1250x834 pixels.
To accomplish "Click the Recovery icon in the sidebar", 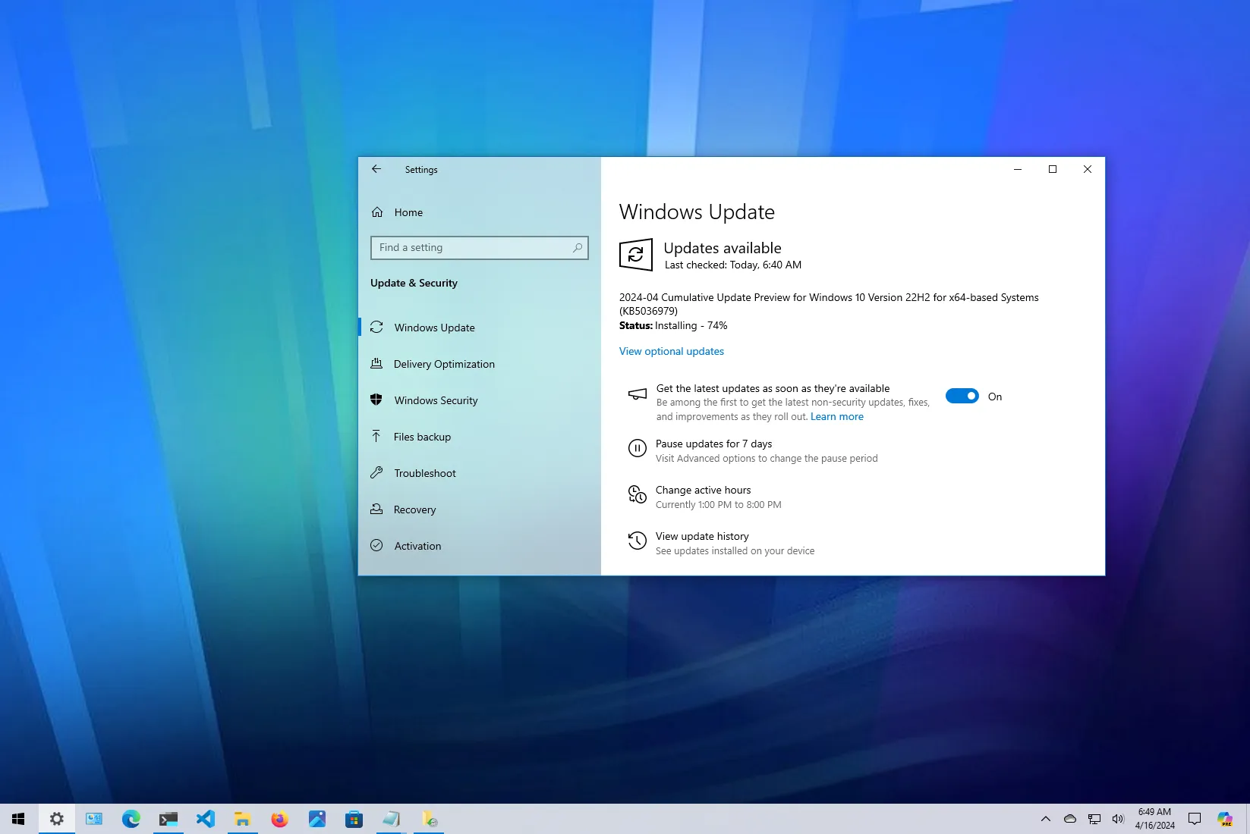I will 376,509.
